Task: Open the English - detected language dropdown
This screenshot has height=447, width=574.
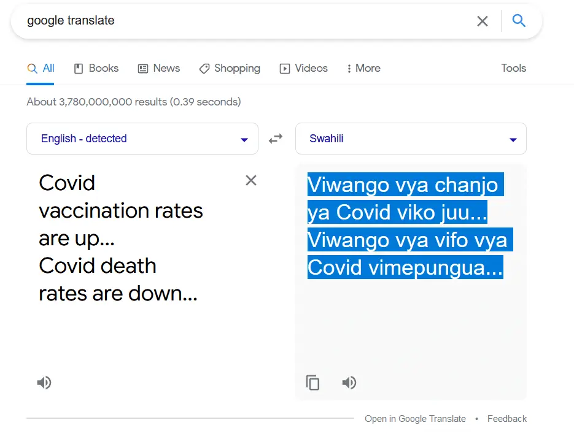Action: pyautogui.click(x=142, y=139)
